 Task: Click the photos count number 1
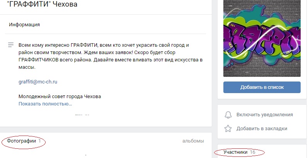(x=39, y=141)
